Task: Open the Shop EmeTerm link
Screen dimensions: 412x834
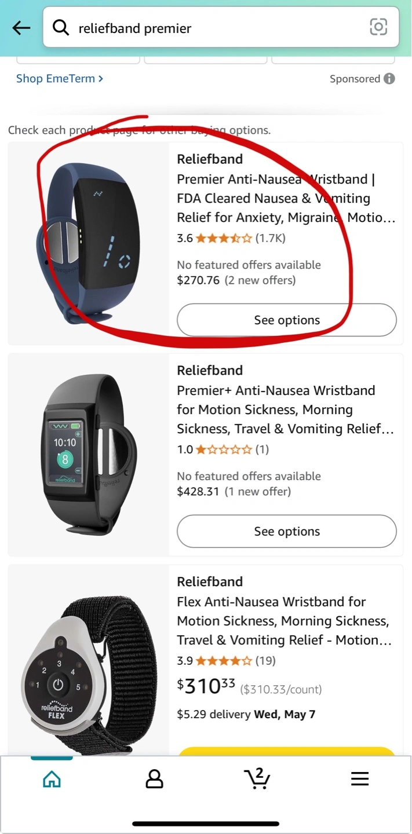Action: 60,78
